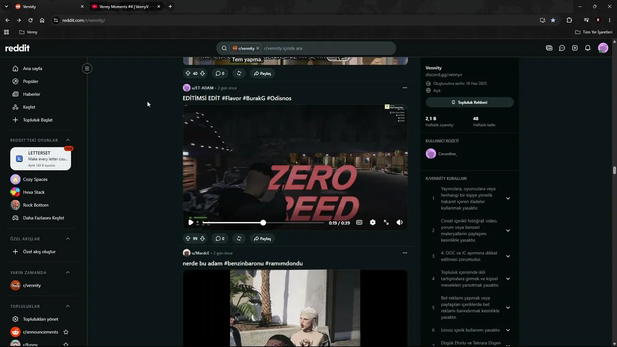
Task: Expand rule 1 about insults
Action: 508,199
